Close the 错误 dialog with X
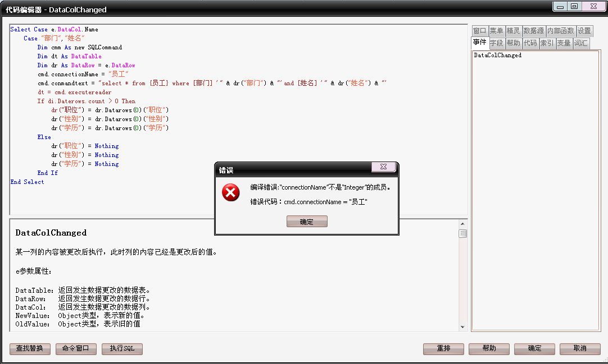This screenshot has width=608, height=364. [x=383, y=167]
